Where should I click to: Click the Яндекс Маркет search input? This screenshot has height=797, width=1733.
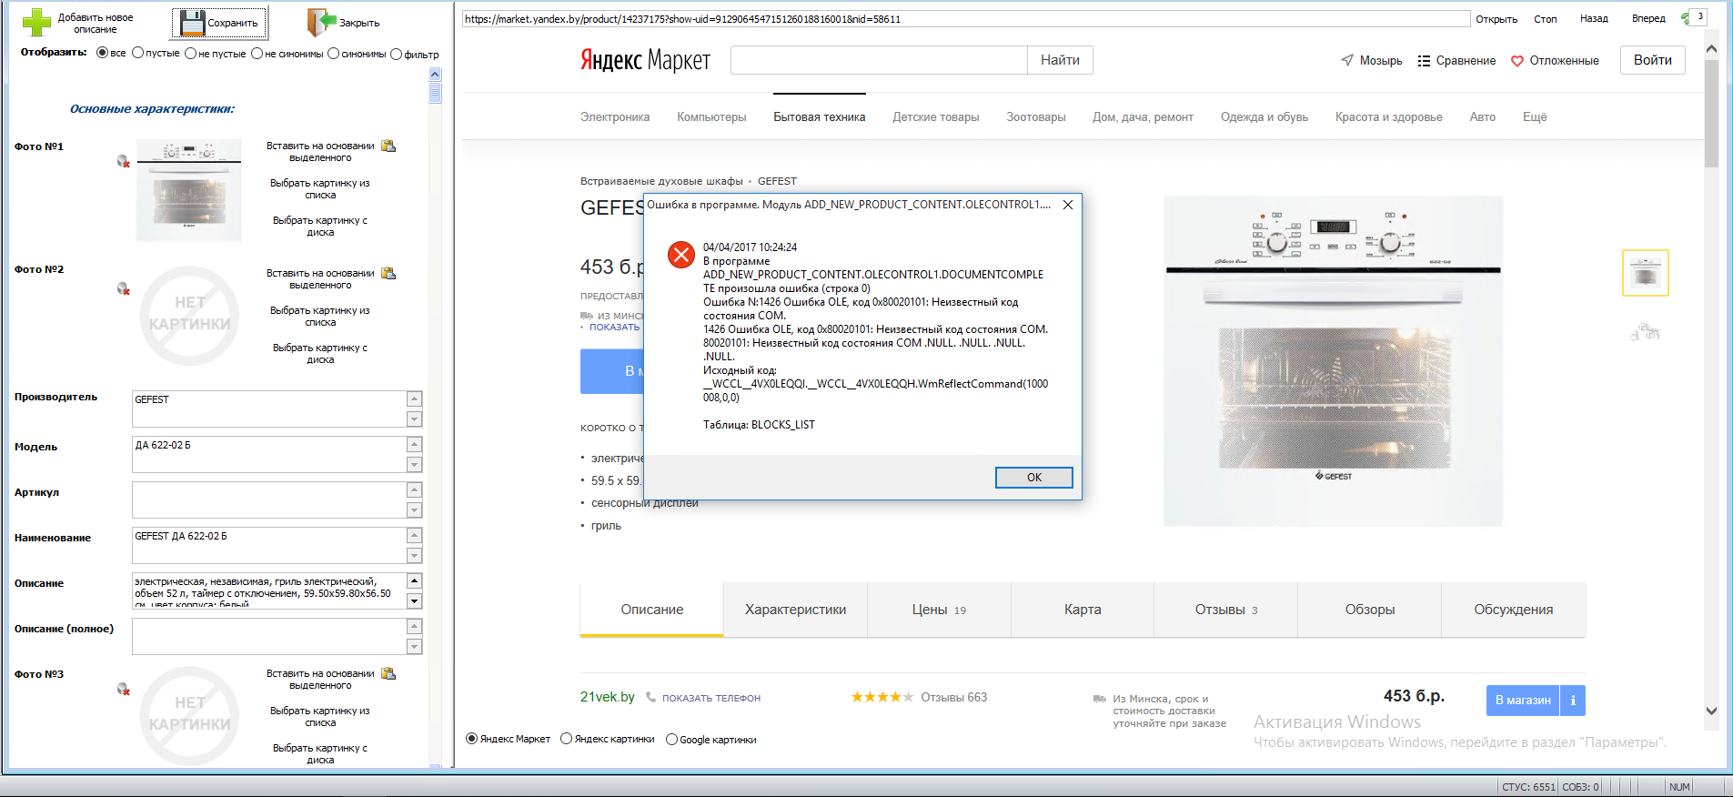point(879,60)
